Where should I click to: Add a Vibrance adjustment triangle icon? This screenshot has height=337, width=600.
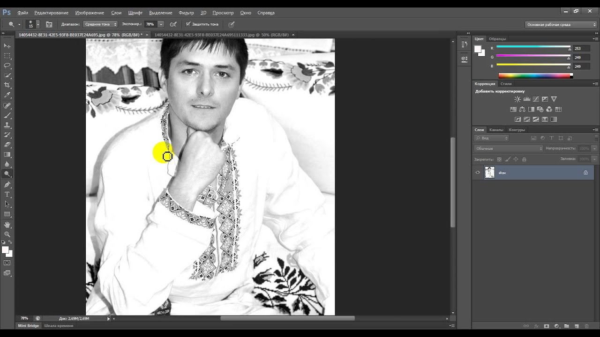554,99
